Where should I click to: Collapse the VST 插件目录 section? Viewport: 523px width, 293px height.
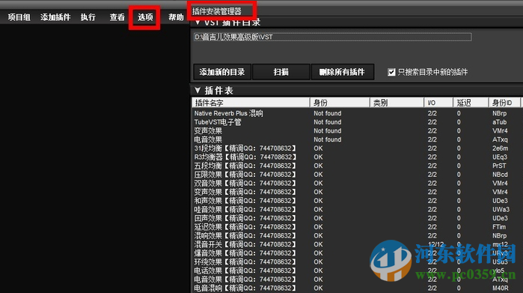pyautogui.click(x=198, y=22)
